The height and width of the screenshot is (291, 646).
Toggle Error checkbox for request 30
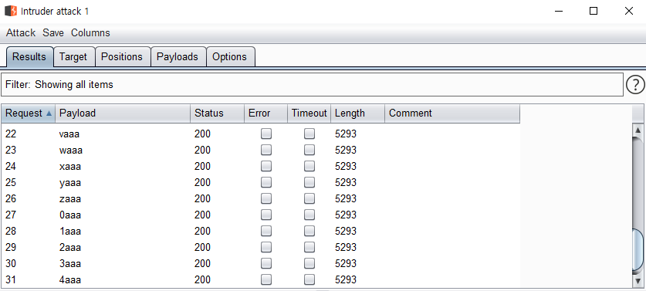point(266,264)
